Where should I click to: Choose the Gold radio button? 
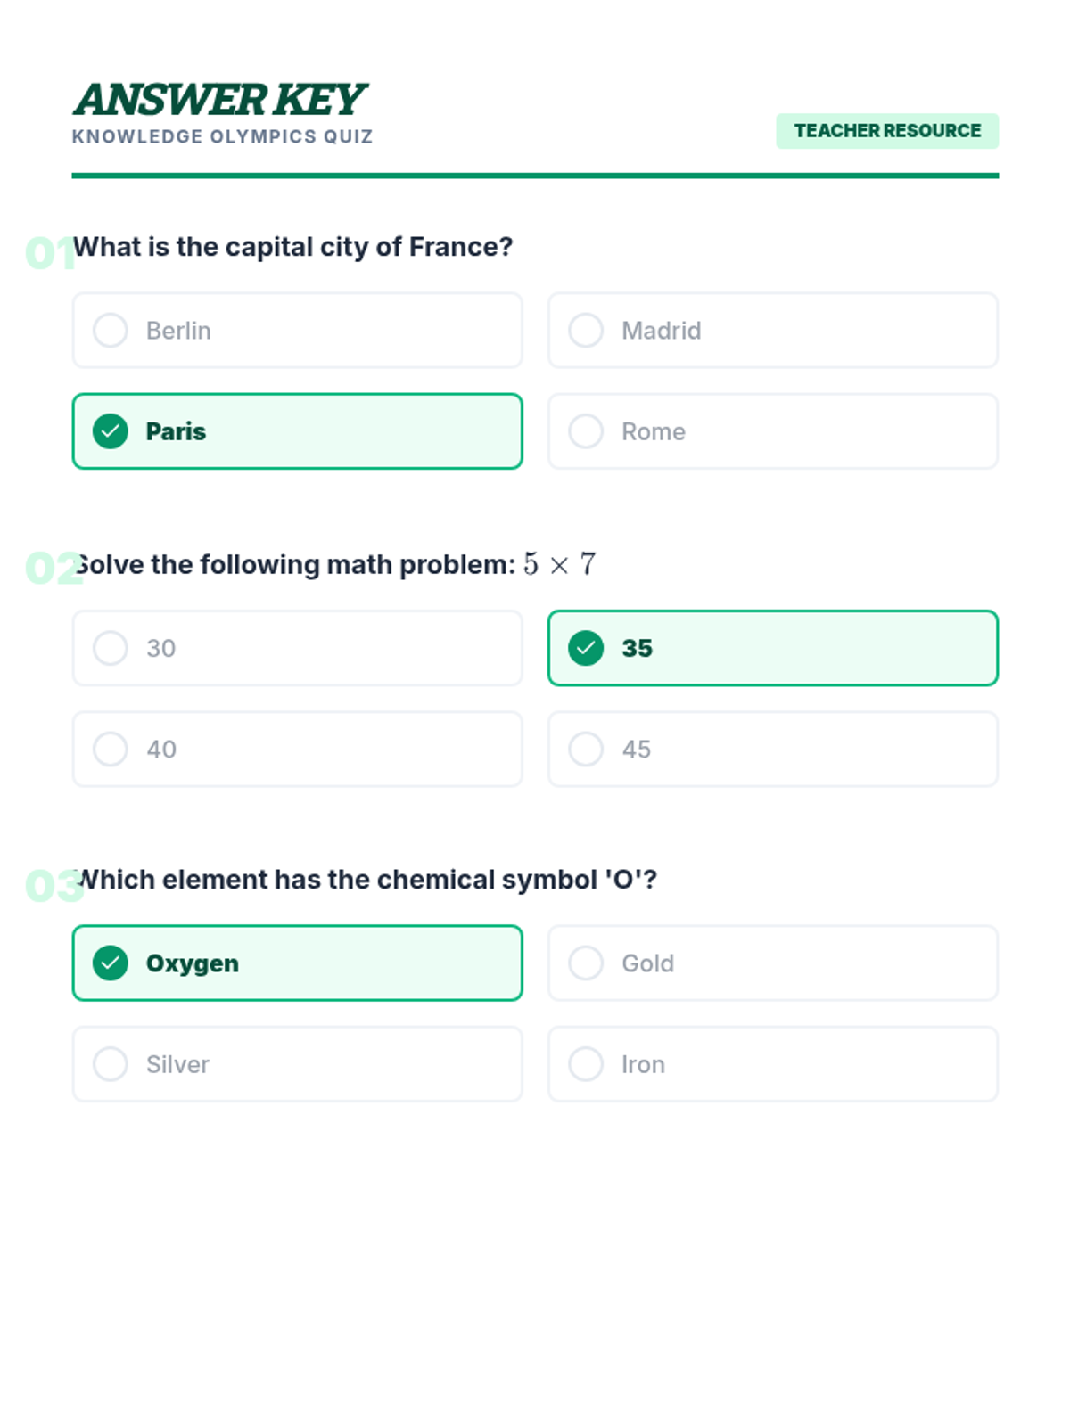(x=586, y=963)
